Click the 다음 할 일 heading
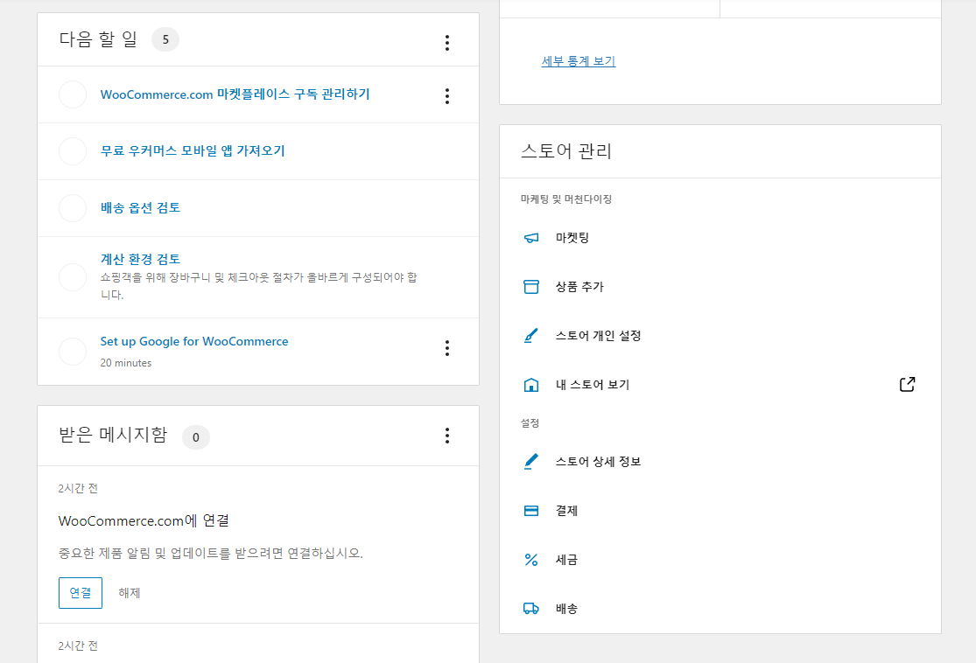 [x=98, y=38]
